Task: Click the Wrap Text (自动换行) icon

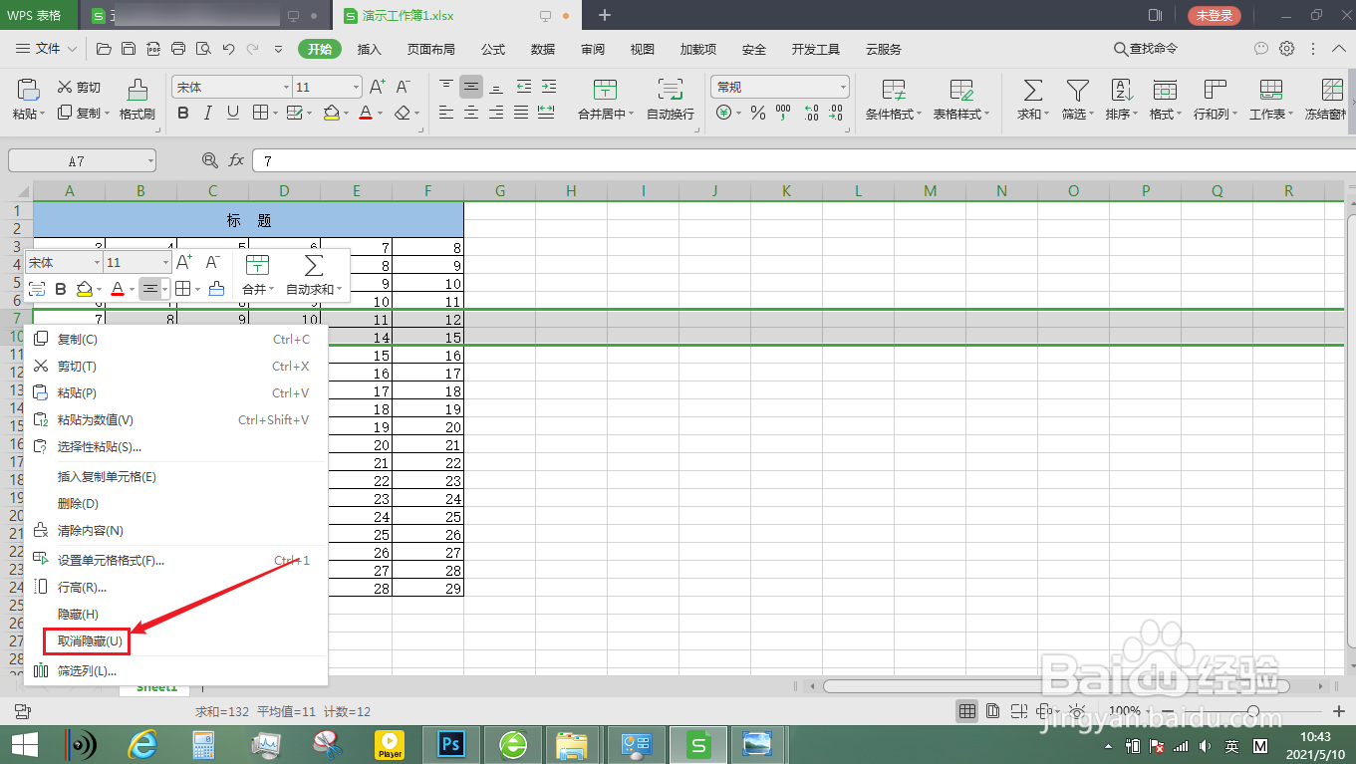Action: pyautogui.click(x=671, y=90)
